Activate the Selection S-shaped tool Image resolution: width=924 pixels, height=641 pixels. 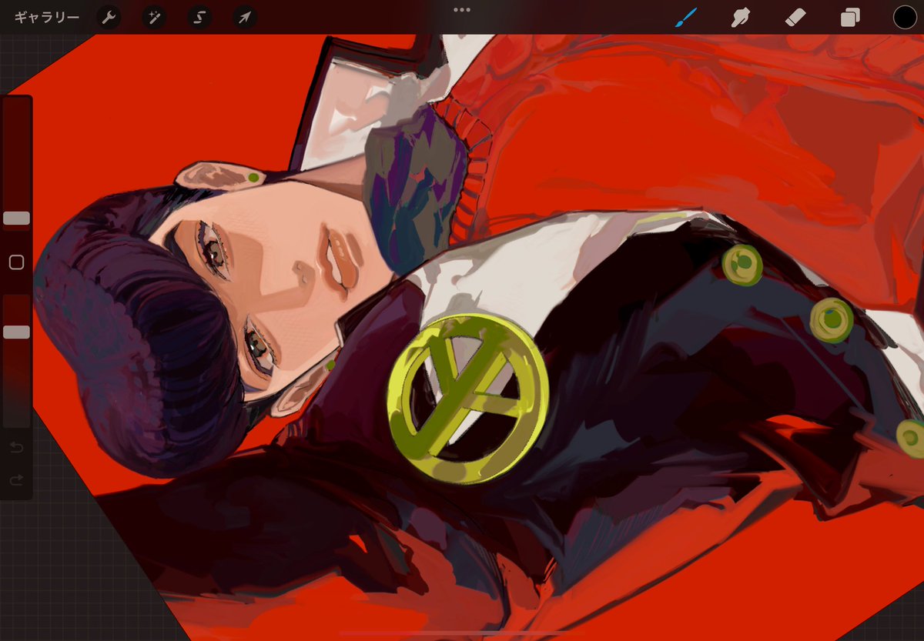point(199,17)
